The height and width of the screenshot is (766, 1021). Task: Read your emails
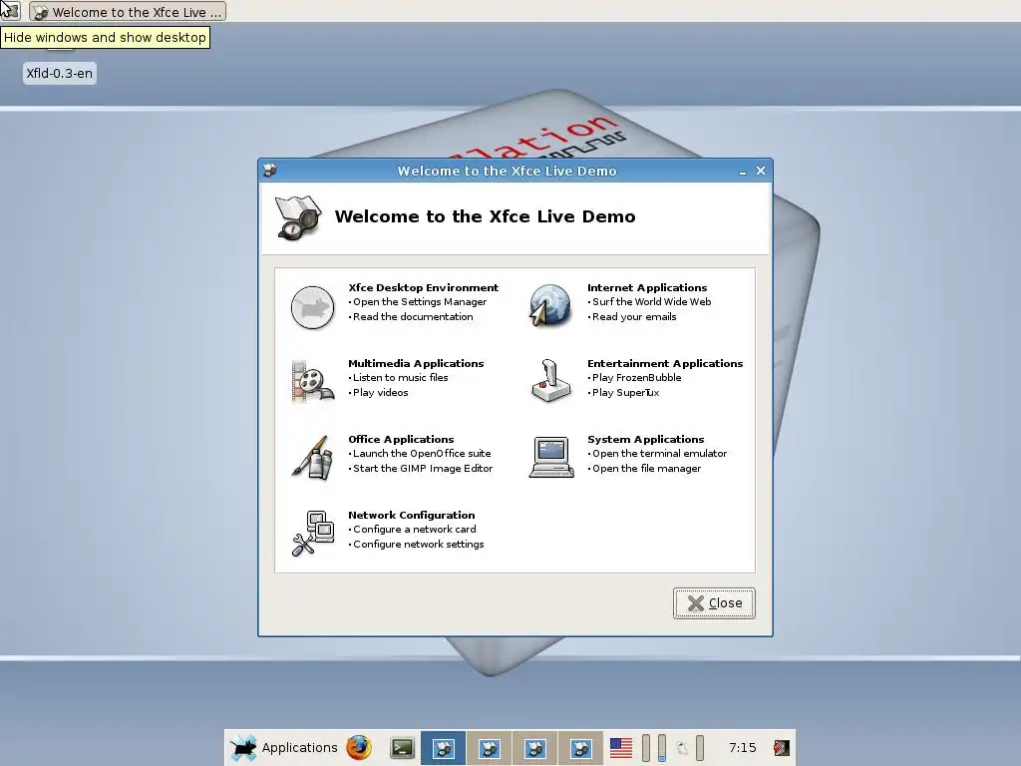point(634,316)
